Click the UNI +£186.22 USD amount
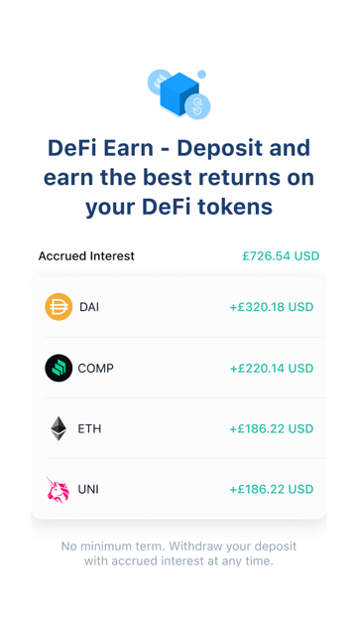This screenshot has height=636, width=357. tap(272, 490)
